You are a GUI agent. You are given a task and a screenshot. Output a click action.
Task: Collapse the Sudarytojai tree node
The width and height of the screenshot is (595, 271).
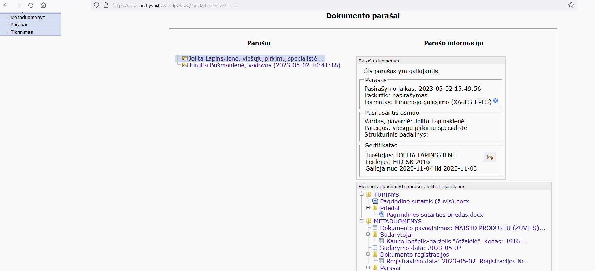(368, 234)
